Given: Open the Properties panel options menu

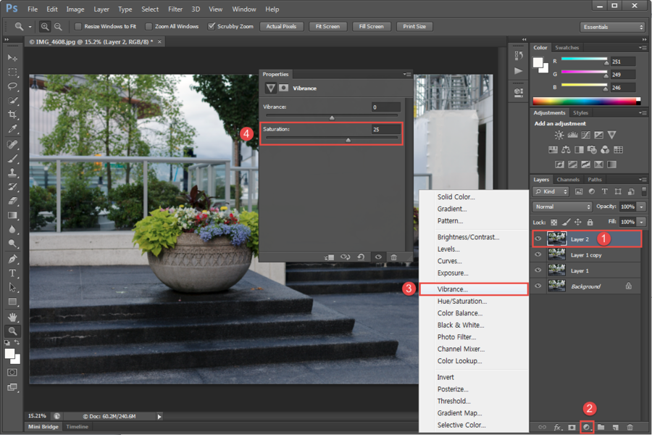Looking at the screenshot, I should (x=407, y=74).
